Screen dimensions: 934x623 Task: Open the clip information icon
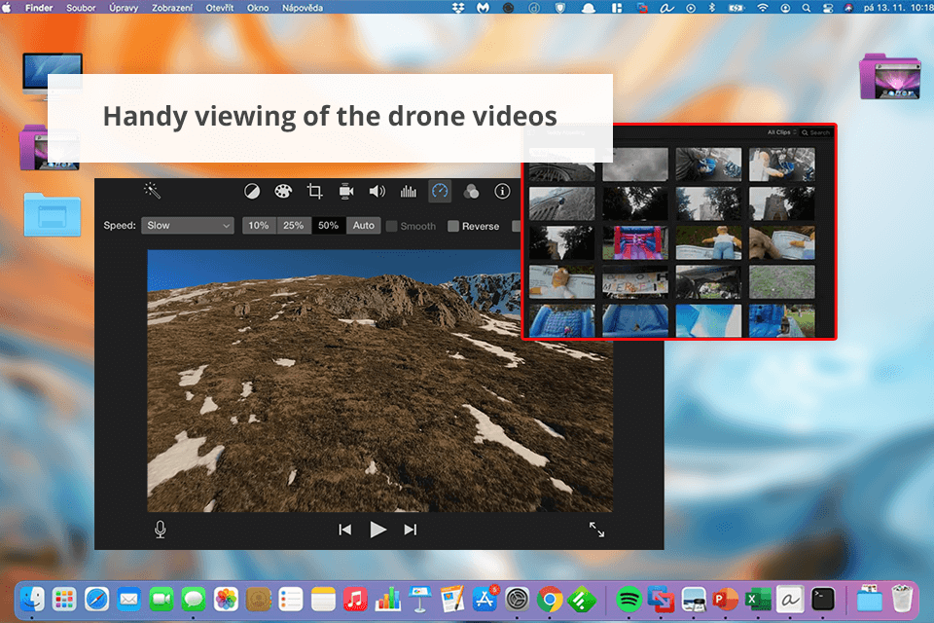502,192
